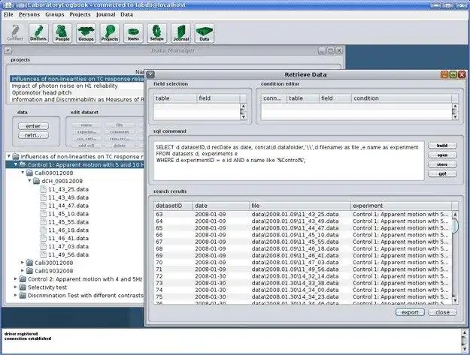Open the Items toolbar icon

point(133,33)
